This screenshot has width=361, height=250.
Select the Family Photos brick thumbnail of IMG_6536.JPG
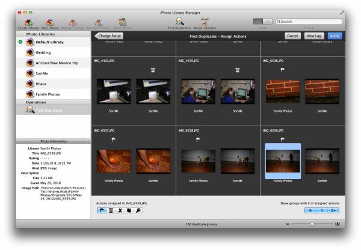point(283,91)
